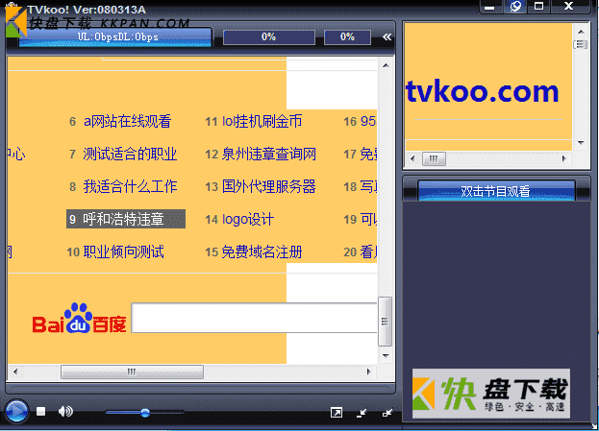
Task: Mute audio via the speaker icon
Action: pyautogui.click(x=65, y=411)
